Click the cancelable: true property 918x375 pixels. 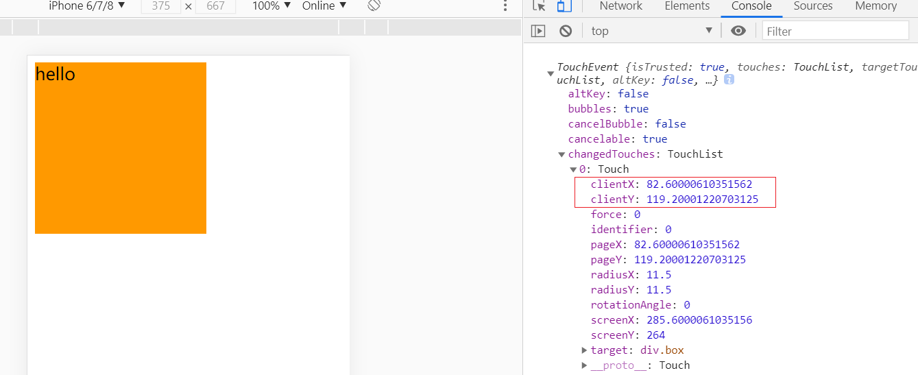617,139
